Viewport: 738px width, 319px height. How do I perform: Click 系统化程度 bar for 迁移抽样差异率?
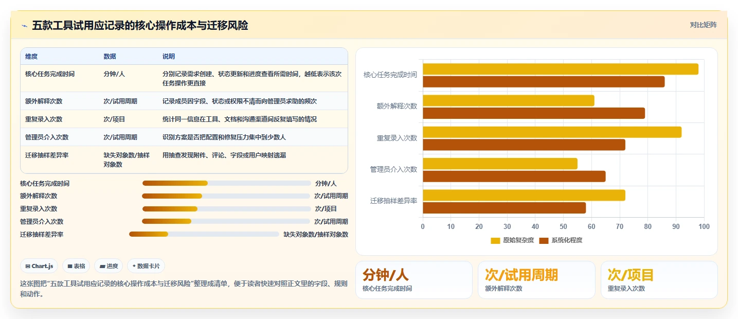tap(504, 208)
